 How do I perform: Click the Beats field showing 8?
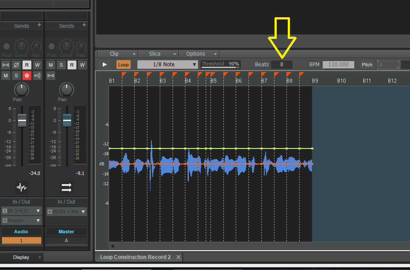[x=282, y=65]
